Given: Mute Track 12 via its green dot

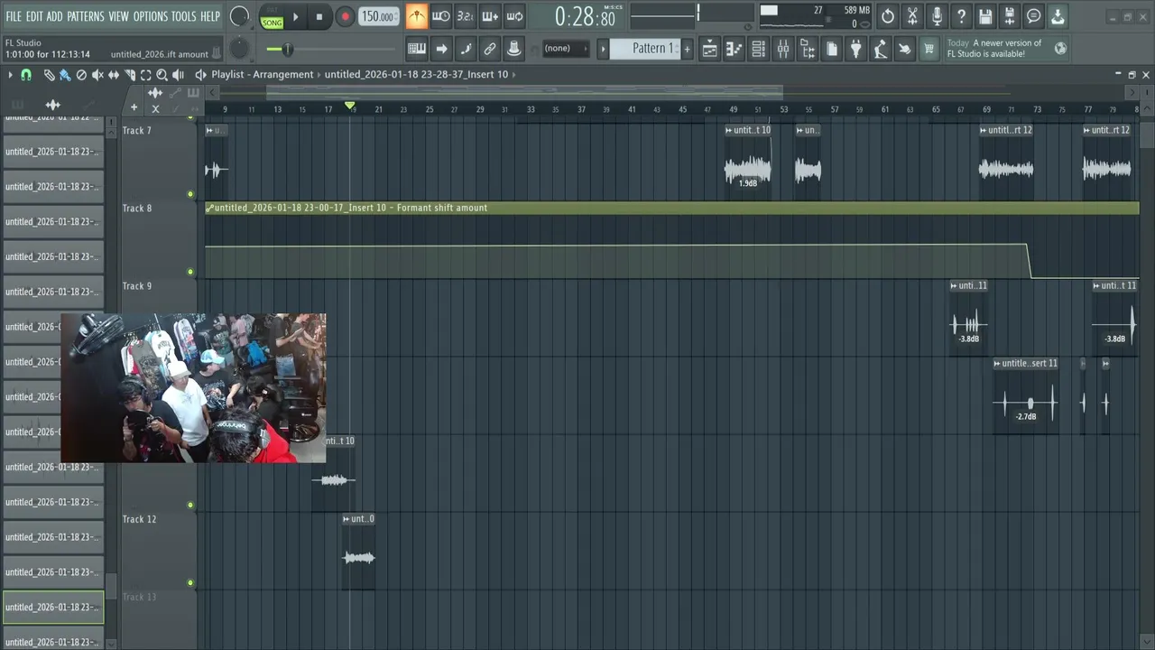Looking at the screenshot, I should click(x=190, y=582).
